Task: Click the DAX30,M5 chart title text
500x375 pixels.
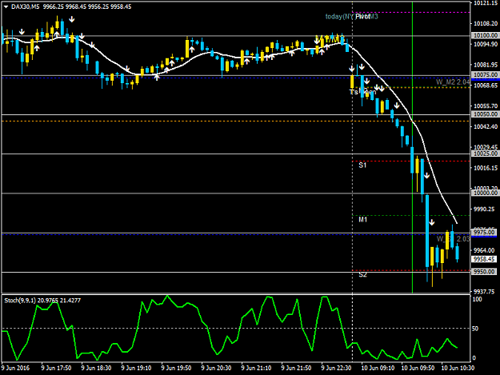Action: point(25,6)
